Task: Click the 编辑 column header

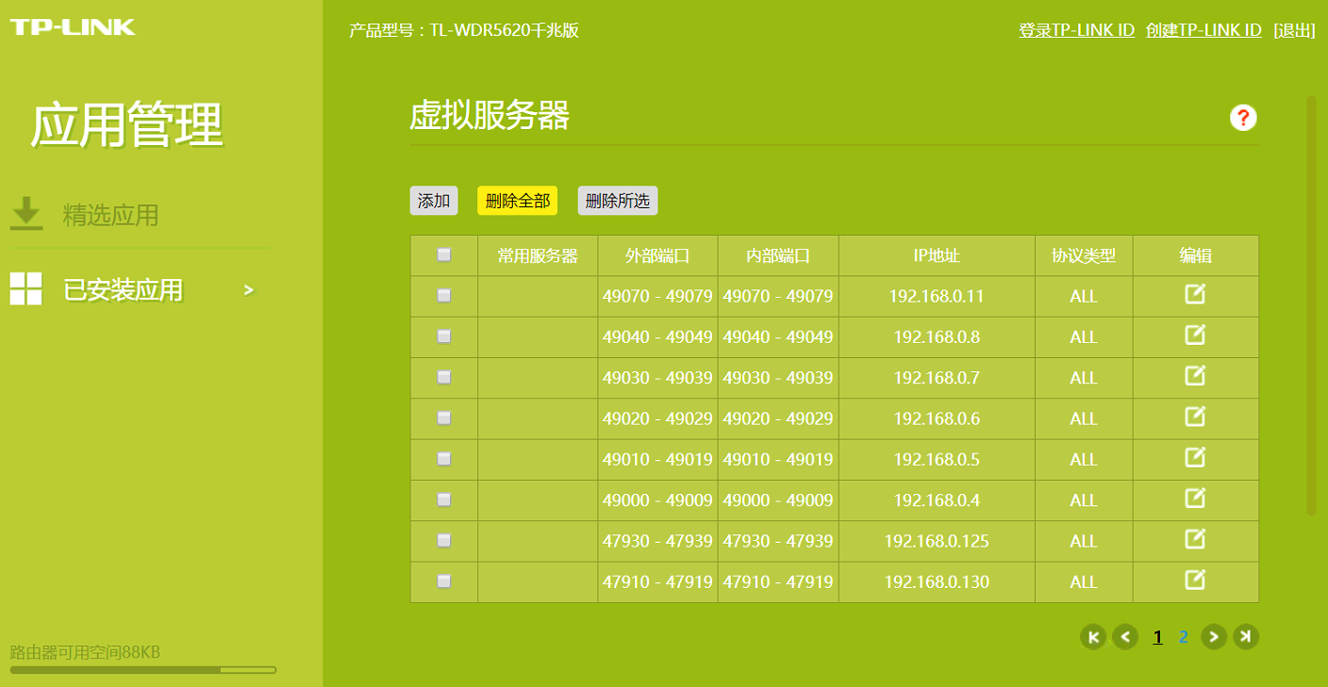Action: pos(1196,255)
